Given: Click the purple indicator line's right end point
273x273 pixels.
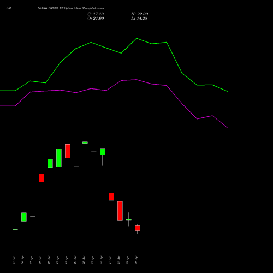Looking at the screenshot, I should tap(227, 128).
